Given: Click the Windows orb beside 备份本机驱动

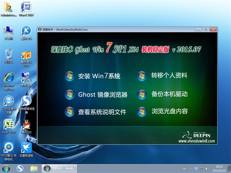Looking at the screenshot, I should coord(142,94).
